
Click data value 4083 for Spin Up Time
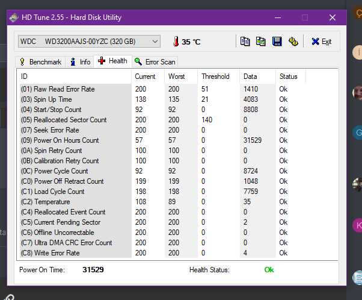(251, 99)
